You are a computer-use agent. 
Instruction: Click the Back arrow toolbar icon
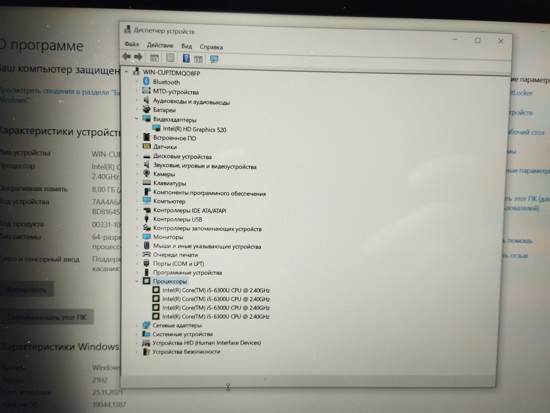coord(126,57)
